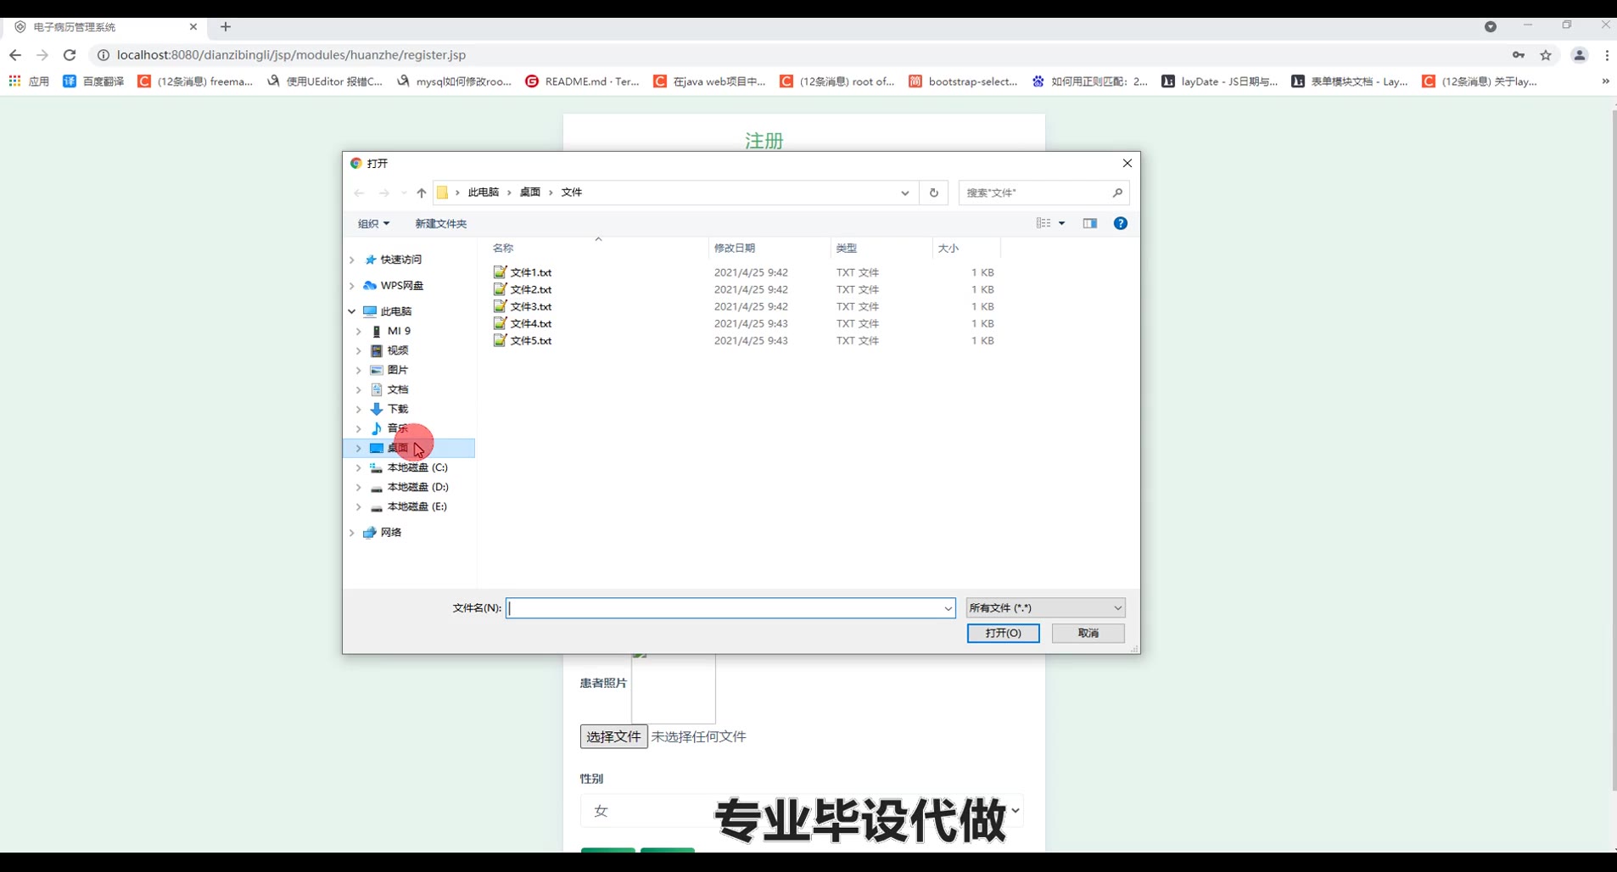Collapse the 此电脑 tree node

click(x=352, y=311)
